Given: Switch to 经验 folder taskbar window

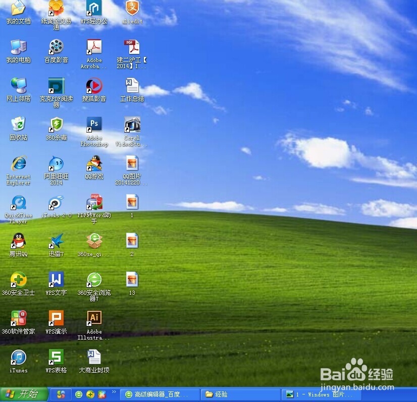Looking at the screenshot, I should 241,394.
